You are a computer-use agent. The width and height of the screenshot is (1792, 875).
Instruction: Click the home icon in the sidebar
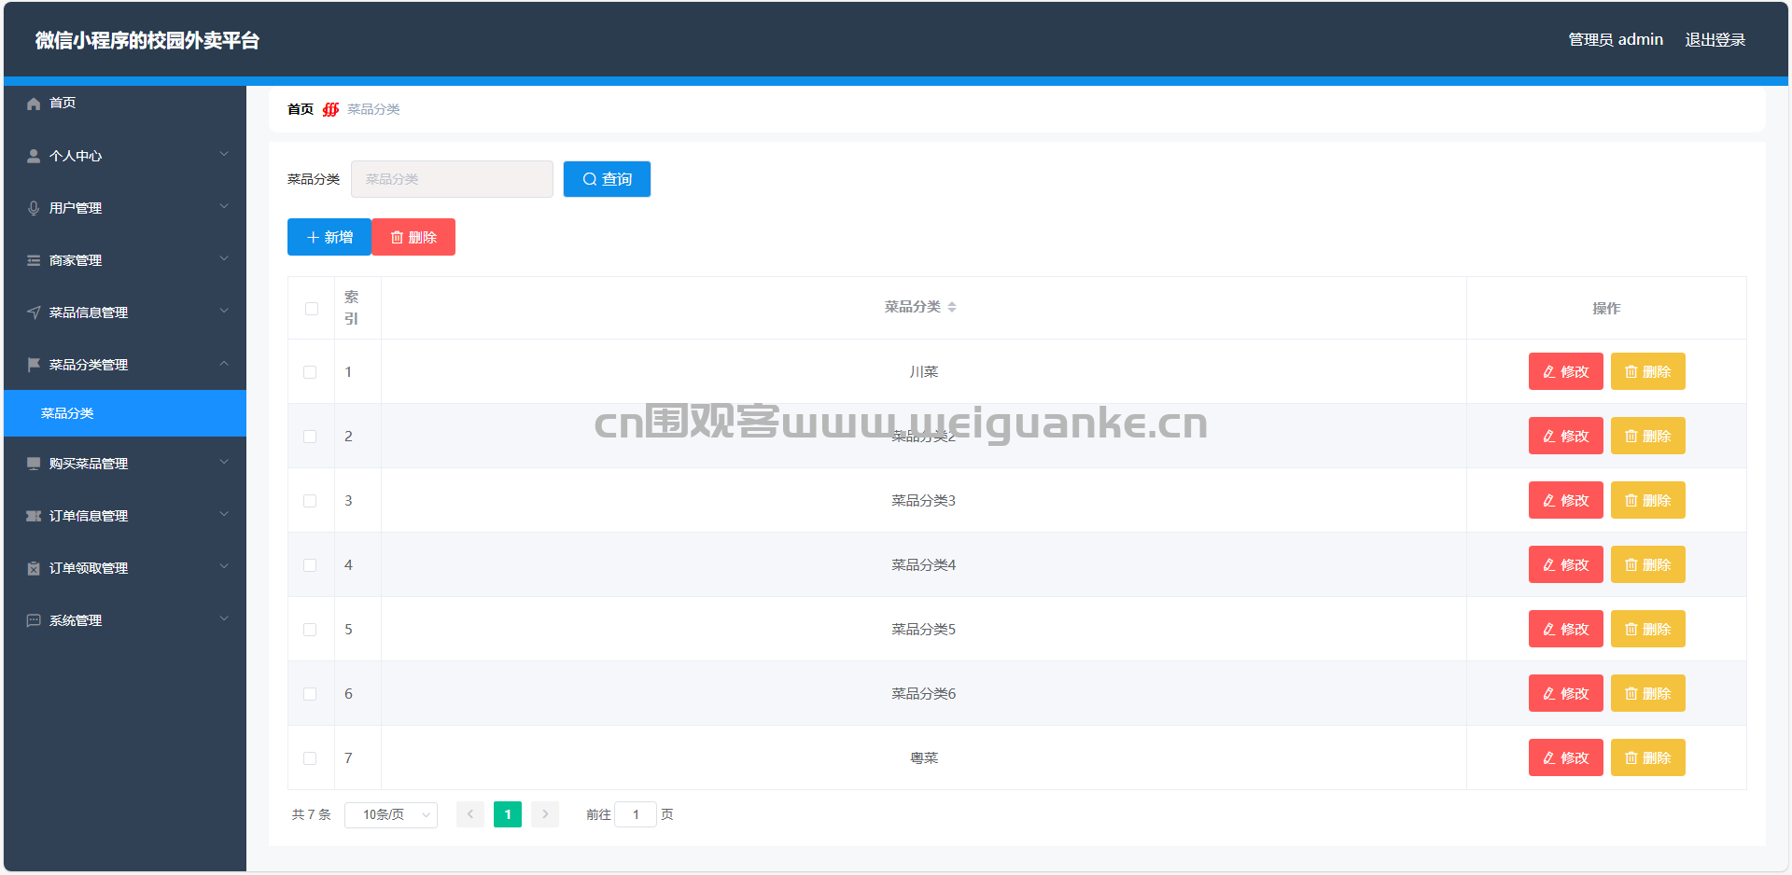pyautogui.click(x=34, y=104)
